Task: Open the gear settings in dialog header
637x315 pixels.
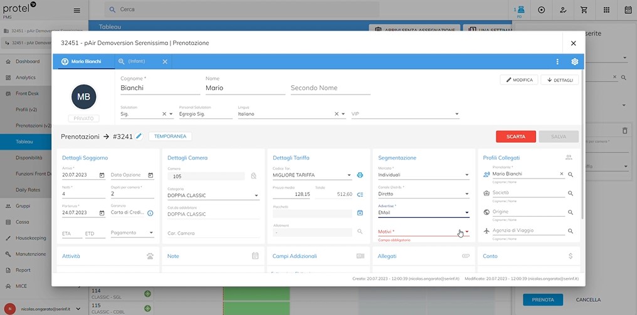Action: point(574,62)
